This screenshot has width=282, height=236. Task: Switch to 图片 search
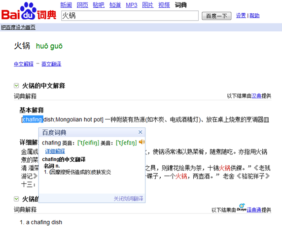[147, 5]
